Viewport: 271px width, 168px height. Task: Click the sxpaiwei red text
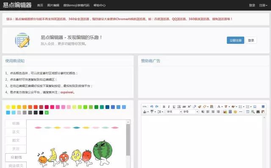click(67, 92)
